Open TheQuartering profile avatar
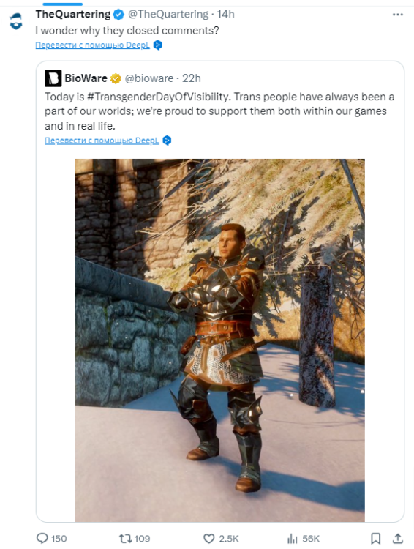The width and height of the screenshot is (414, 549). point(16,21)
